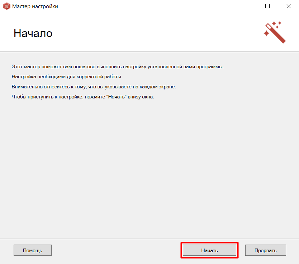The width and height of the screenshot is (299, 264).
Task: Maximize the Мастер настройки window
Action: pos(267,6)
